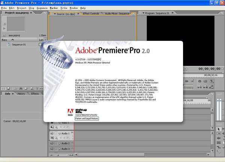Open the Program Sequence 01 dropdown arrow
Screen dimensions: 225x162
click(143, 13)
